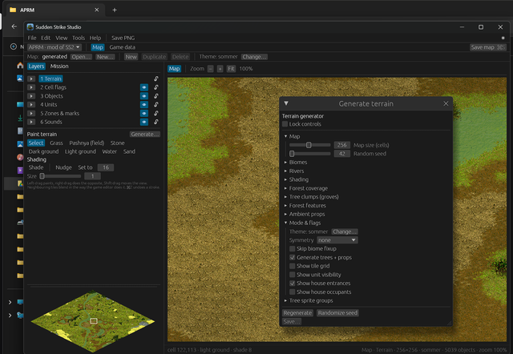Toggle visibility of Objects layer
This screenshot has width=513, height=354.
tap(144, 96)
